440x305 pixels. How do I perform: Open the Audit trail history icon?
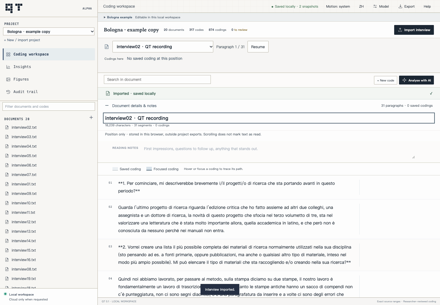[8, 92]
